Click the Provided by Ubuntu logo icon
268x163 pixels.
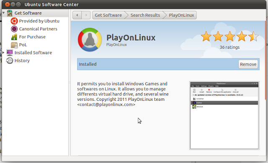(14, 21)
